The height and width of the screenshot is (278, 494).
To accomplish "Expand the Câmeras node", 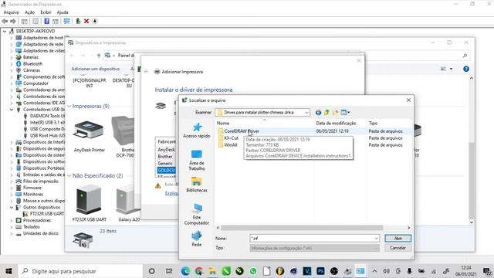I will [12, 70].
